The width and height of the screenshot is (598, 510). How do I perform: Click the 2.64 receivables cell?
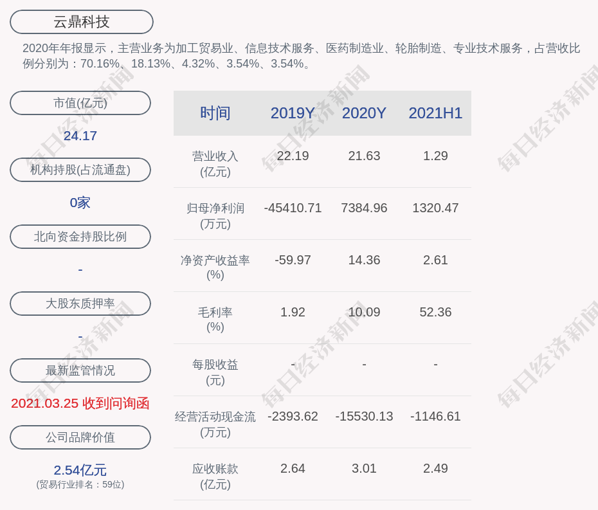pyautogui.click(x=293, y=468)
